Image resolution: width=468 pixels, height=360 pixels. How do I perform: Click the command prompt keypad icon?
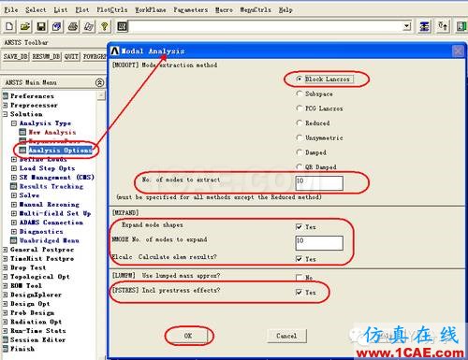[x=122, y=26]
